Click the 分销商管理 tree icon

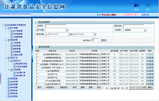coord(12,37)
